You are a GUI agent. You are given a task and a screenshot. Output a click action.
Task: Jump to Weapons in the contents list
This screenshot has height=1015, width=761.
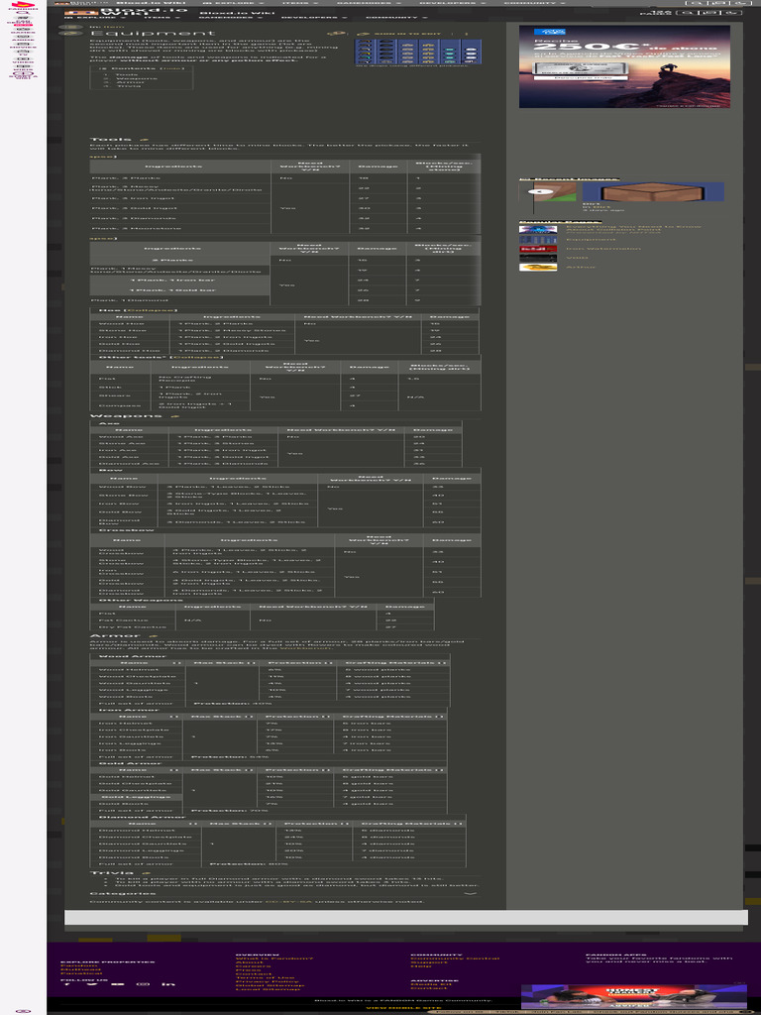click(134, 78)
